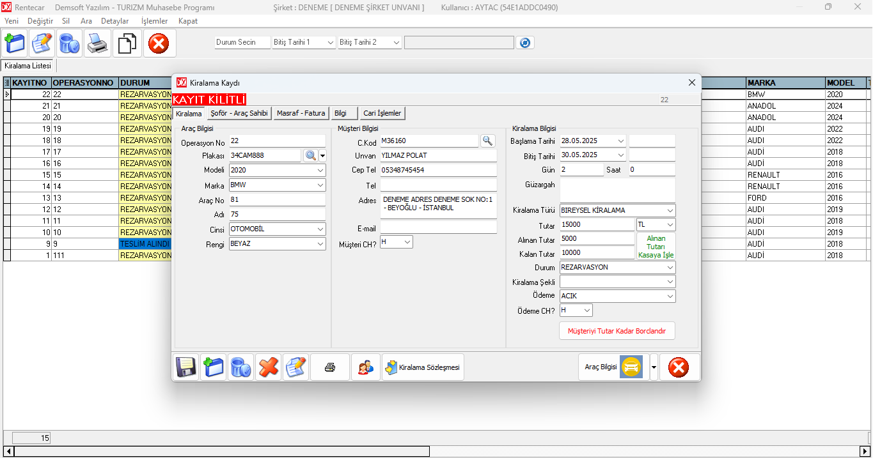Click into the Güzergah text field
Image resolution: width=873 pixels, height=460 pixels.
pyautogui.click(x=617, y=190)
